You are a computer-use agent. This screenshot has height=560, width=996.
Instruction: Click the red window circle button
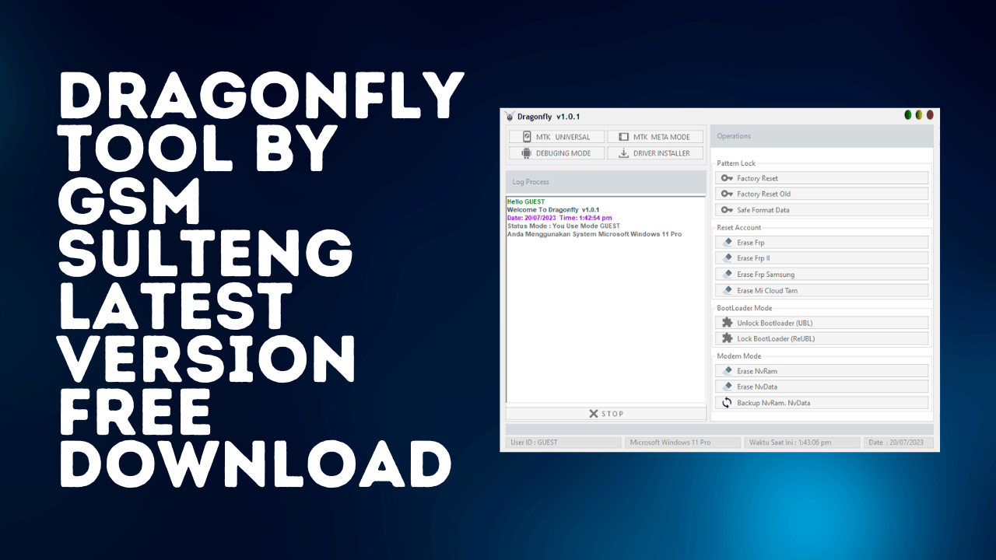pyautogui.click(x=930, y=115)
